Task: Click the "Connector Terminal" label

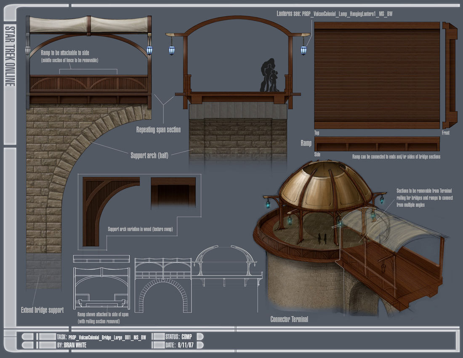Action: point(289,319)
